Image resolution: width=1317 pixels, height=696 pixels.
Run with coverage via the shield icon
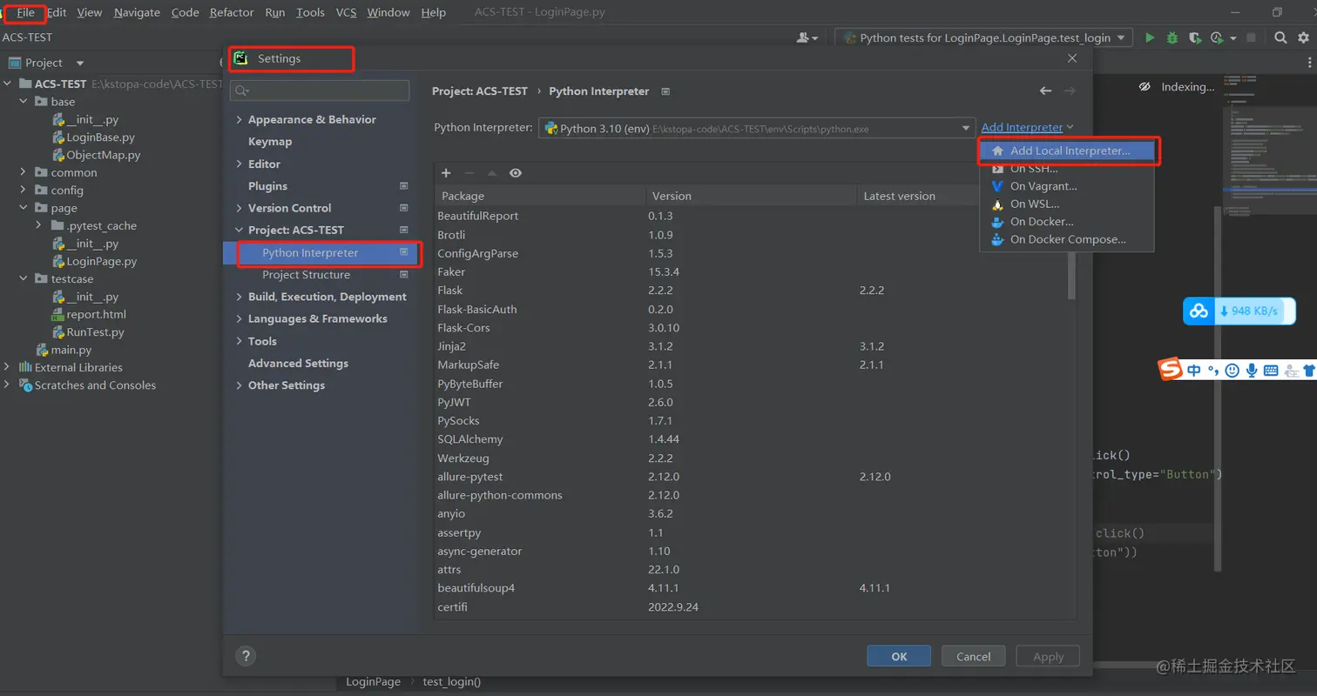tap(1194, 37)
